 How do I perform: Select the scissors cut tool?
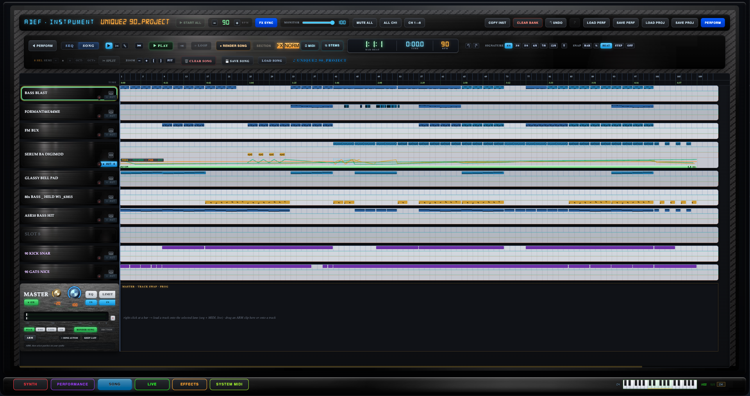[x=117, y=46]
